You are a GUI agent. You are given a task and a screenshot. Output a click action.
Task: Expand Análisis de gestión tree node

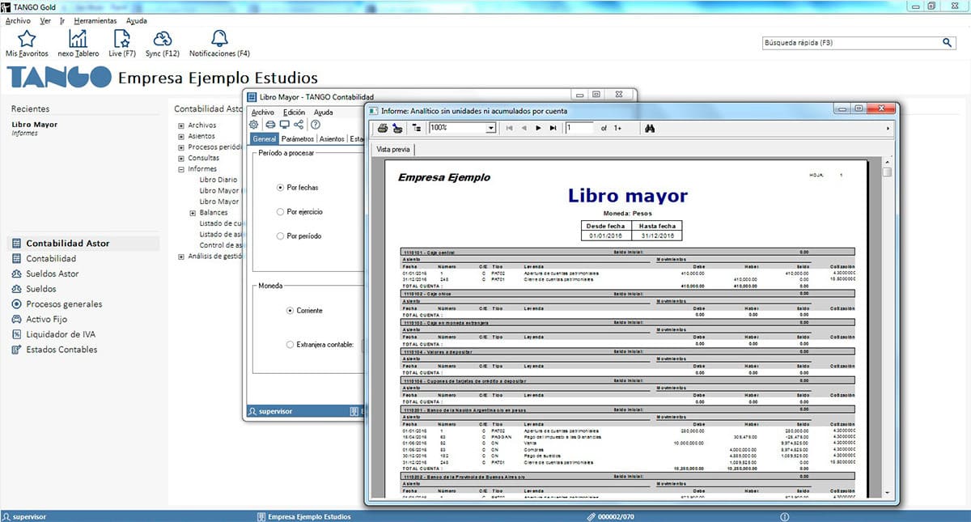(180, 257)
